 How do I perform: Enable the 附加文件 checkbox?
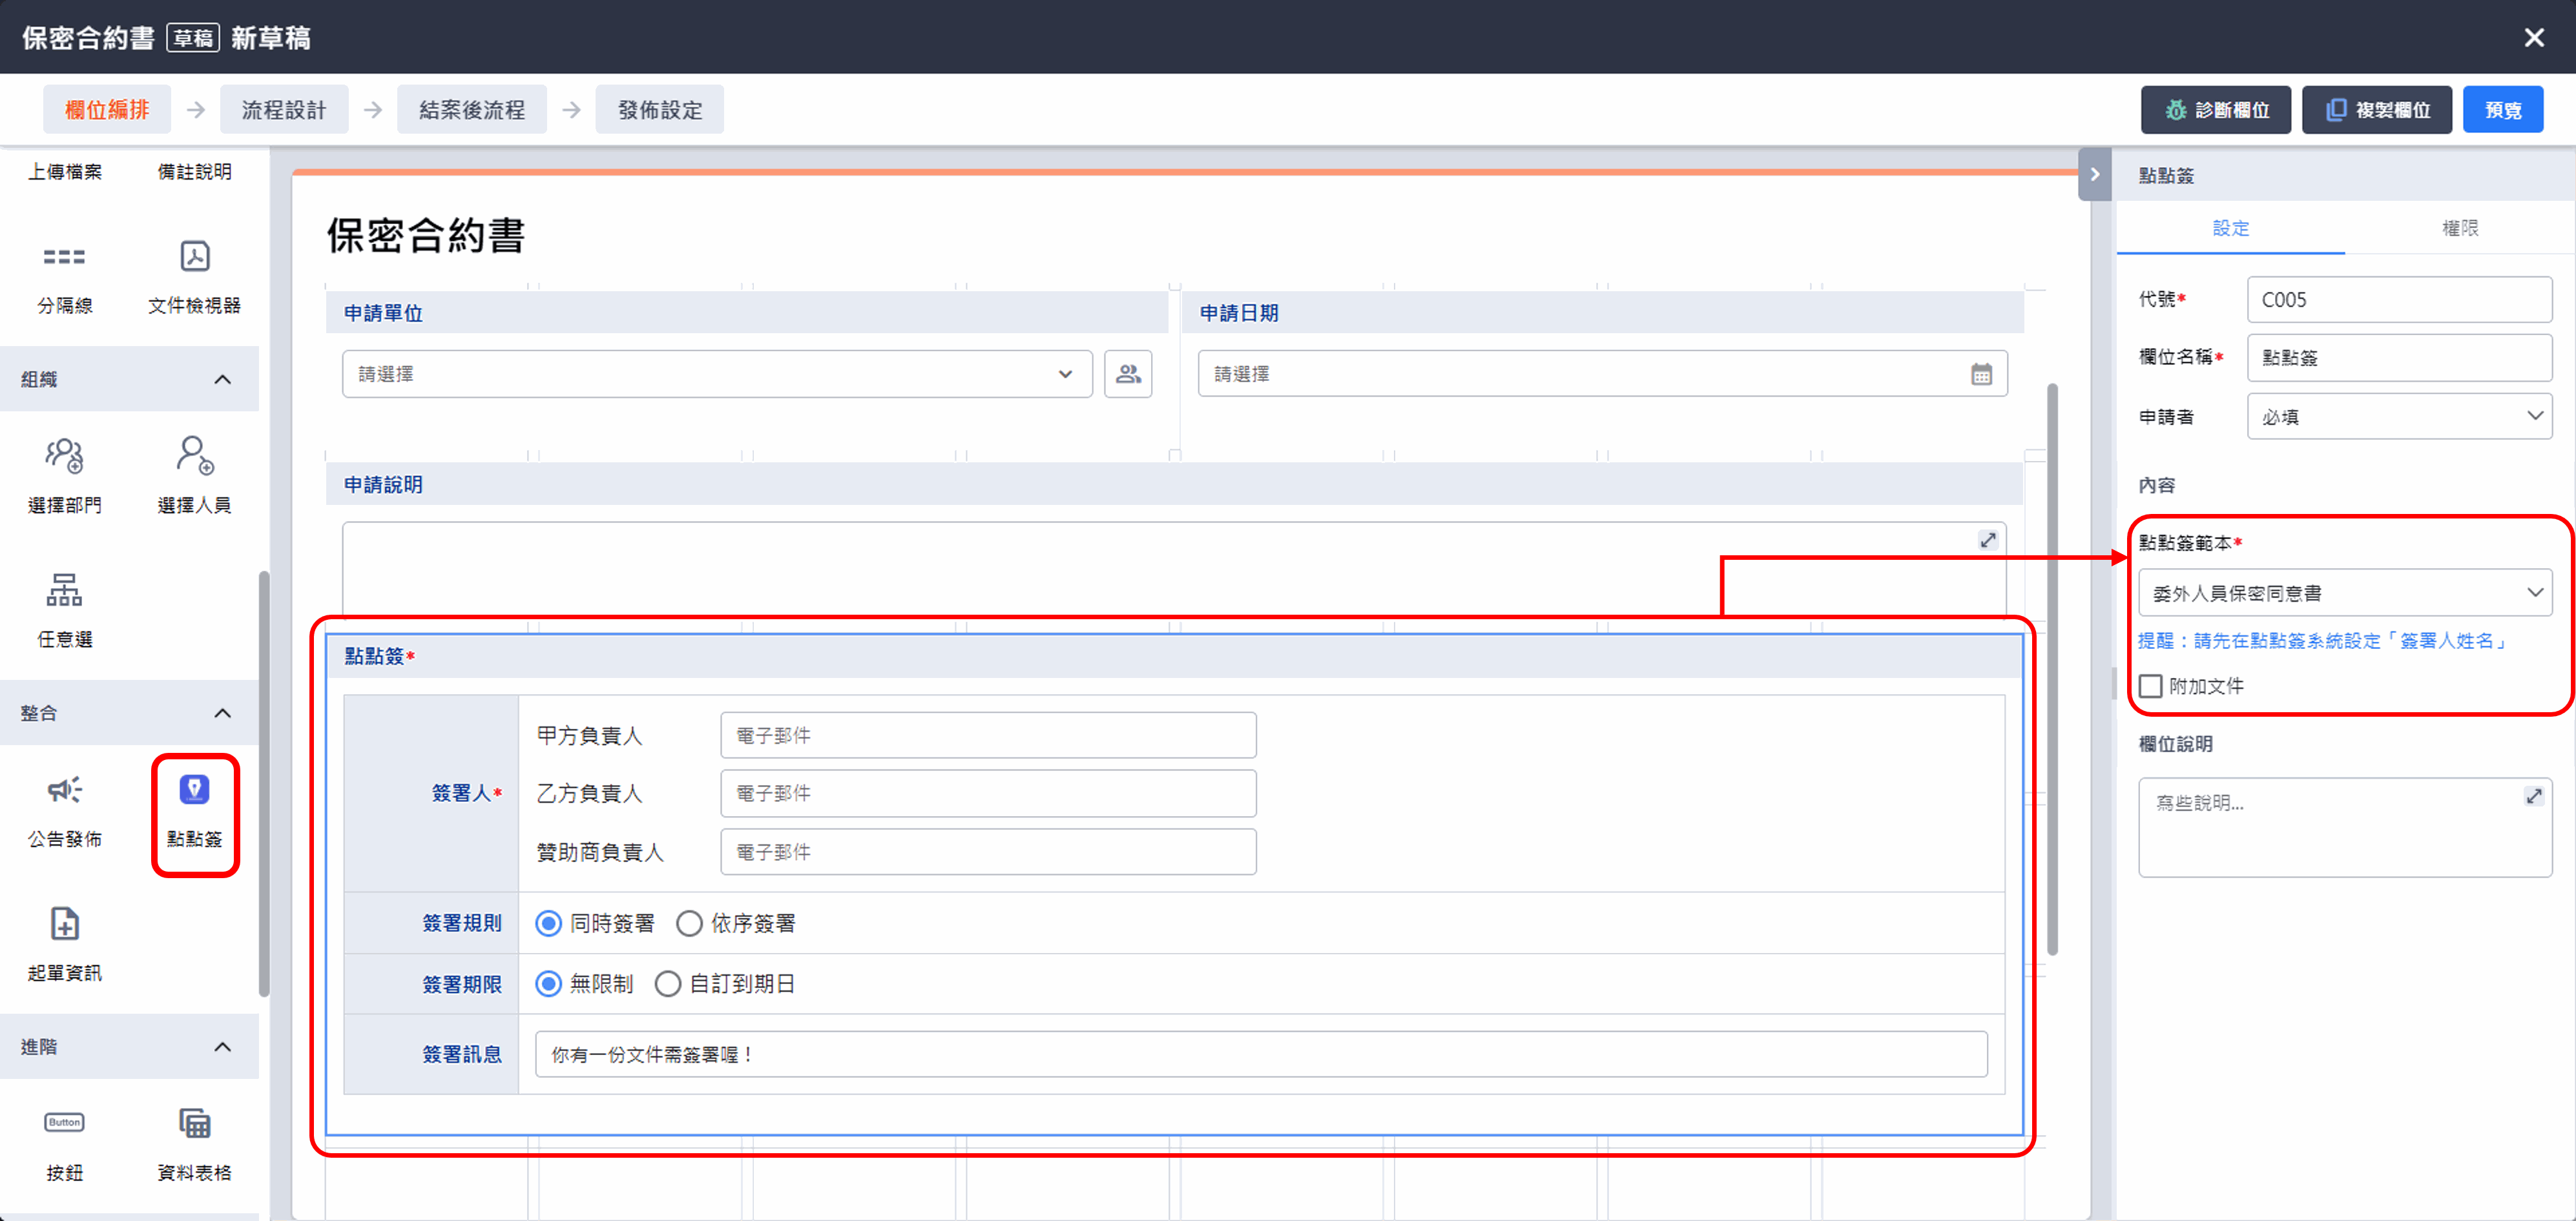(x=2150, y=686)
